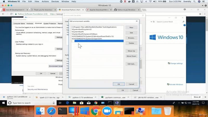Select the Parallels Tools\Applications path entry
The width and height of the screenshot is (208, 117).
(97, 27)
